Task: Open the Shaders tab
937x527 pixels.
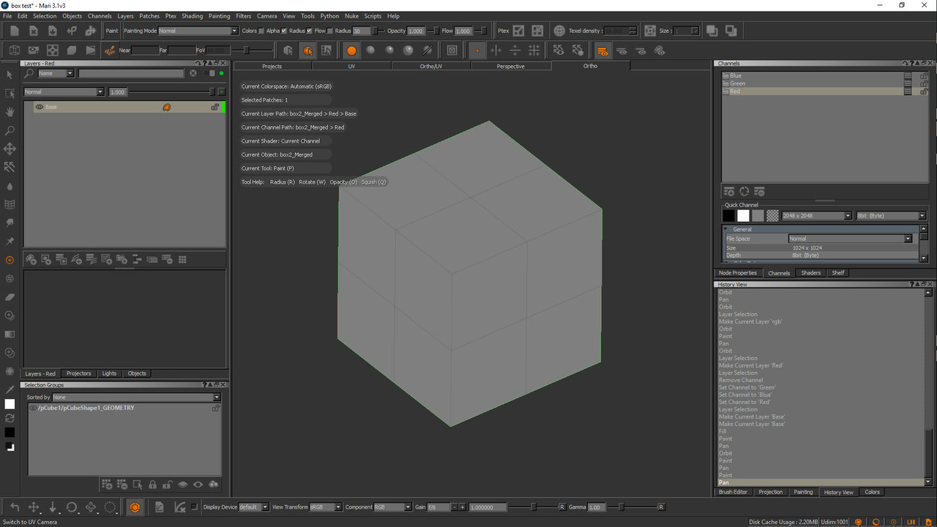Action: click(810, 273)
